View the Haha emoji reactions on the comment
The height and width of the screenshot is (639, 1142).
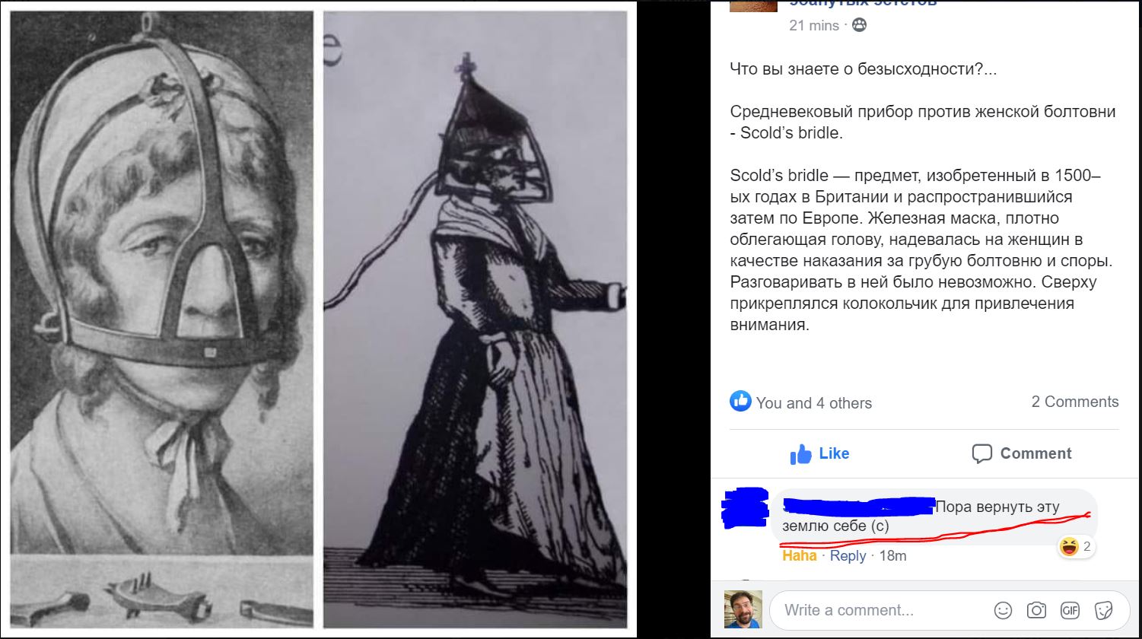[x=1076, y=546]
